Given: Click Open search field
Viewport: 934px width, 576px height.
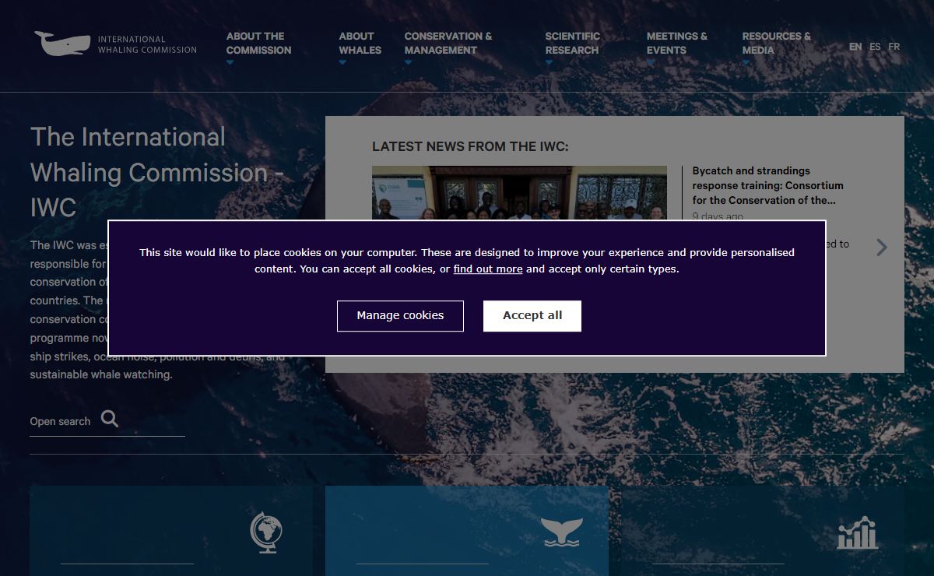Looking at the screenshot, I should pos(107,421).
